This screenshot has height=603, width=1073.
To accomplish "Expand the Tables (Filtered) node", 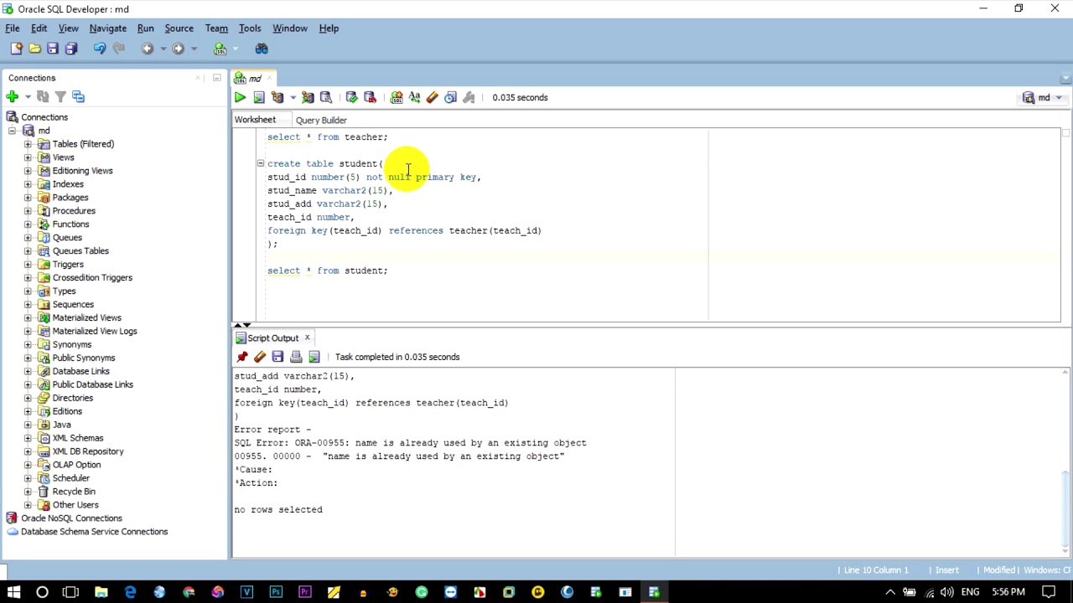I will pyautogui.click(x=28, y=144).
